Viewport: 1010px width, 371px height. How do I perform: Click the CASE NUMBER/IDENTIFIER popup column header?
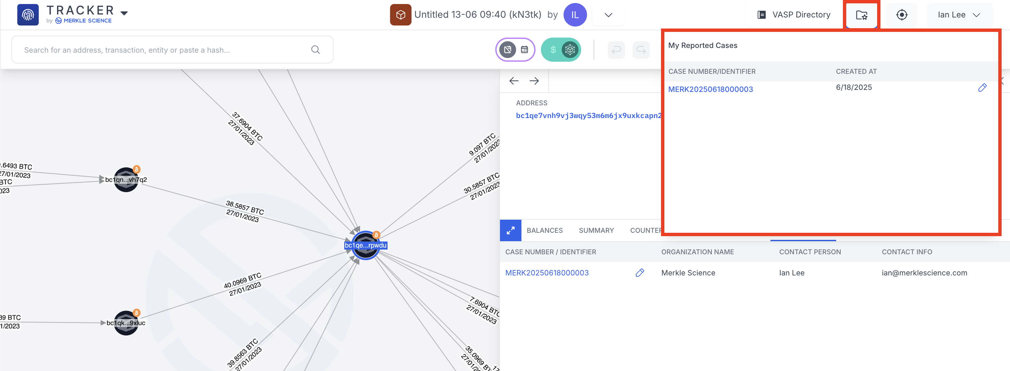pyautogui.click(x=712, y=71)
